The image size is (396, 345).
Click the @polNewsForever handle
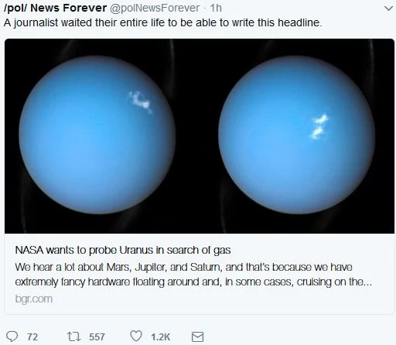click(155, 8)
